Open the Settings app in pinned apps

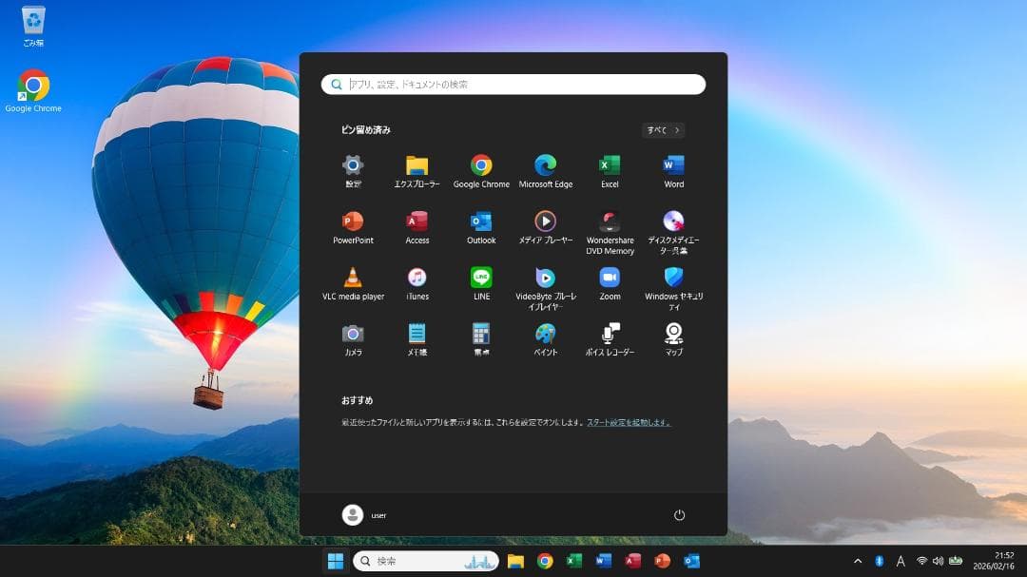coord(353,172)
